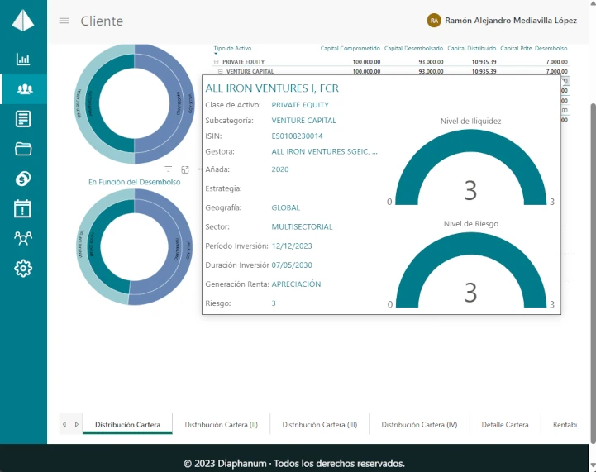Click the focus mode icon above the Desembolso chart

pyautogui.click(x=185, y=169)
